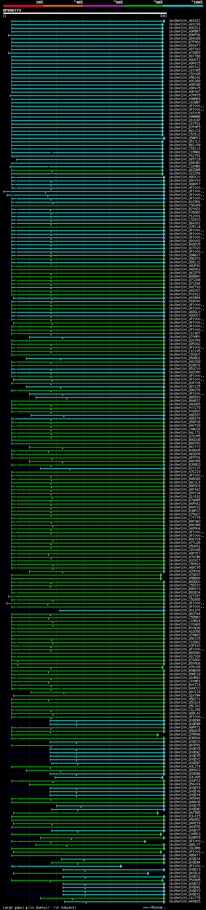Screen dimensions: 206x910
Task: Click the white query bar under BP096773
Action: pos(85,14)
